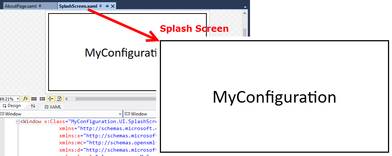This screenshot has width=392, height=156.
Task: Click the xmlns:mc namespace line
Action: click(108, 143)
